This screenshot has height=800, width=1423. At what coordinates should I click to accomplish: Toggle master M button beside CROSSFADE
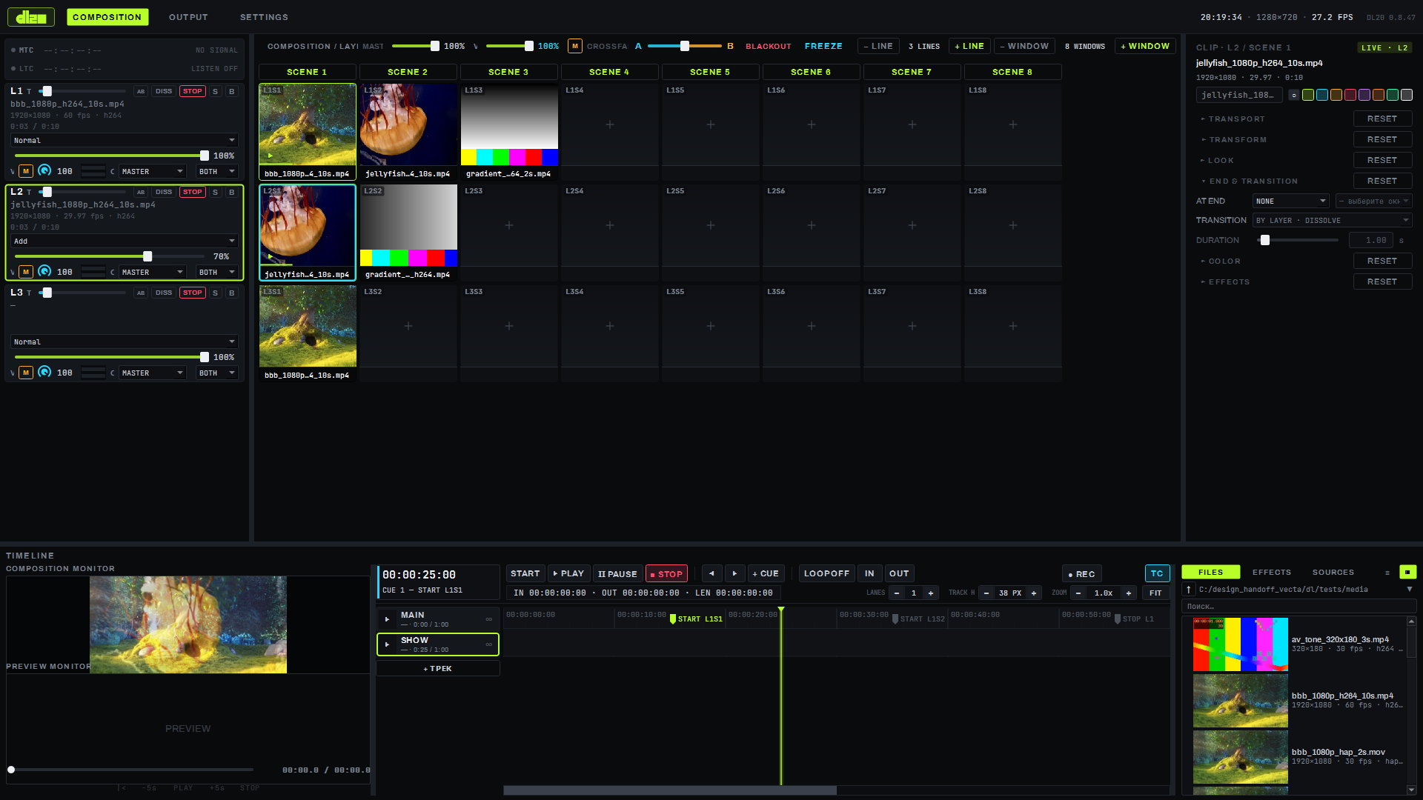coord(575,46)
